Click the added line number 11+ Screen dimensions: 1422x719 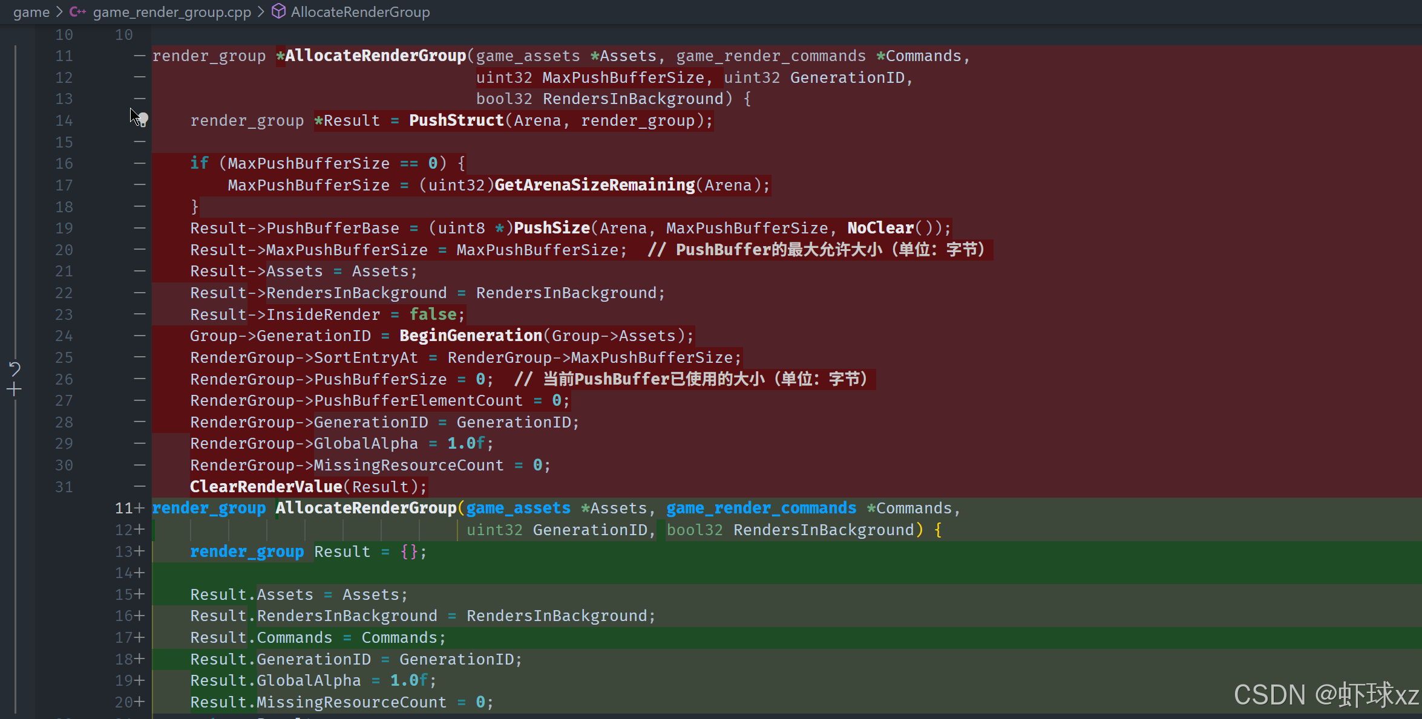pyautogui.click(x=125, y=508)
